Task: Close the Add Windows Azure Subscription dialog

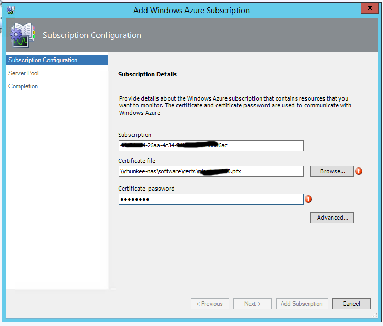Action: 370,8
